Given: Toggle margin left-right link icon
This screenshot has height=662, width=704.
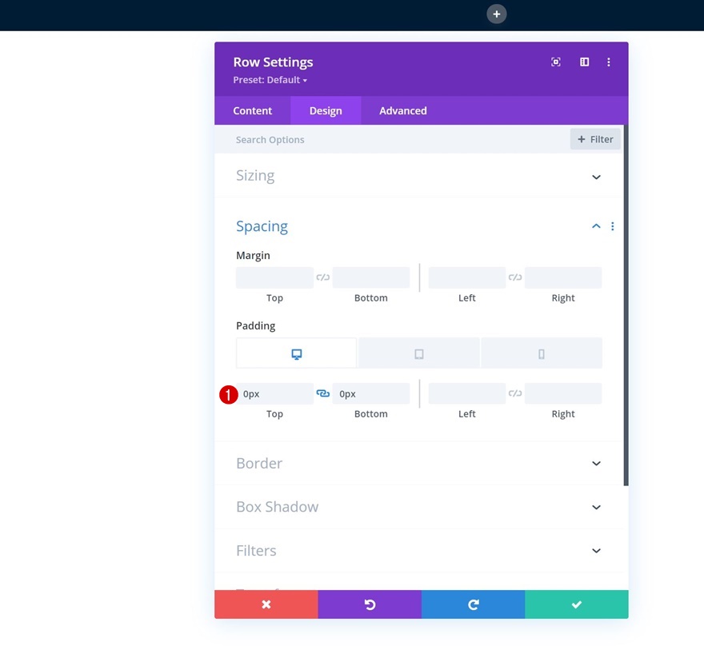Looking at the screenshot, I should point(515,277).
